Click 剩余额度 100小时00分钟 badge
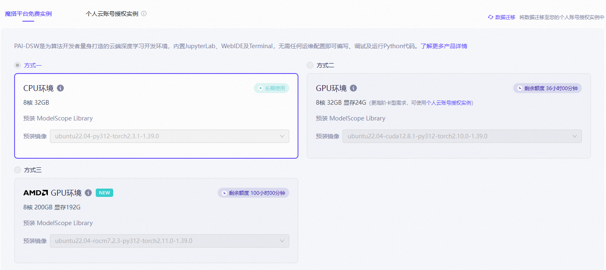The width and height of the screenshot is (606, 270). (x=253, y=193)
